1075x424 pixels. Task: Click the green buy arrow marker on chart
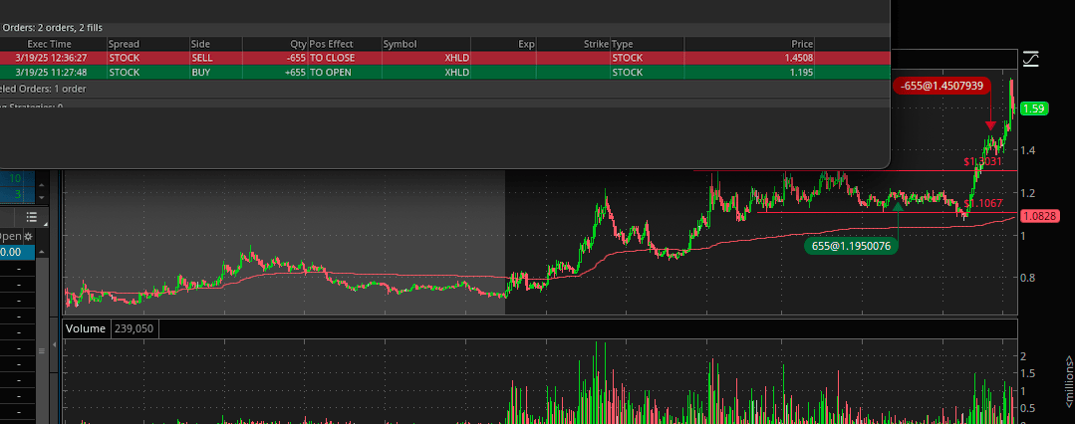(898, 206)
